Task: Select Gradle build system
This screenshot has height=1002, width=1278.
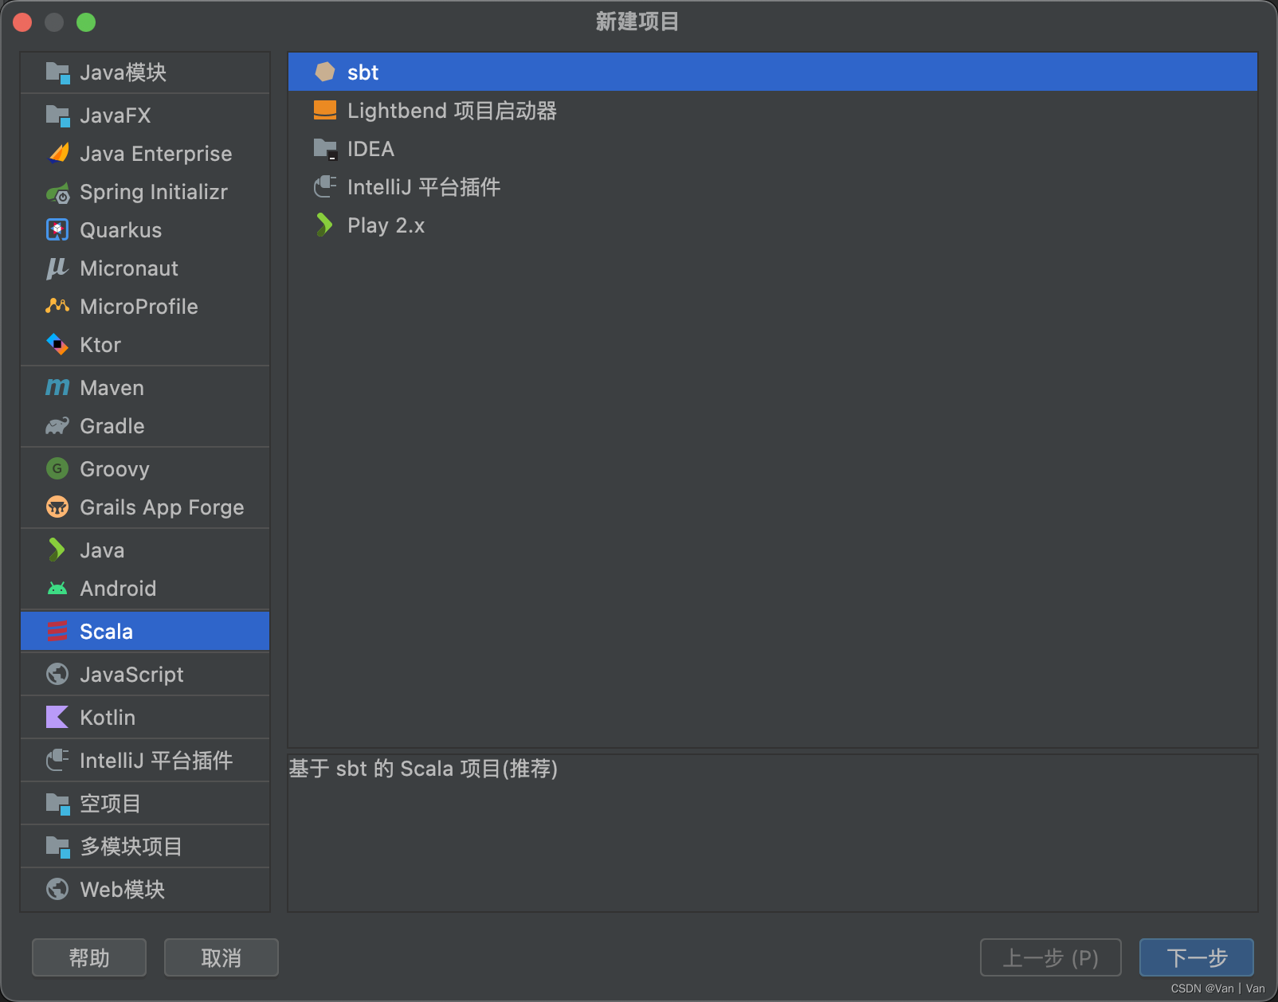Action: (145, 426)
